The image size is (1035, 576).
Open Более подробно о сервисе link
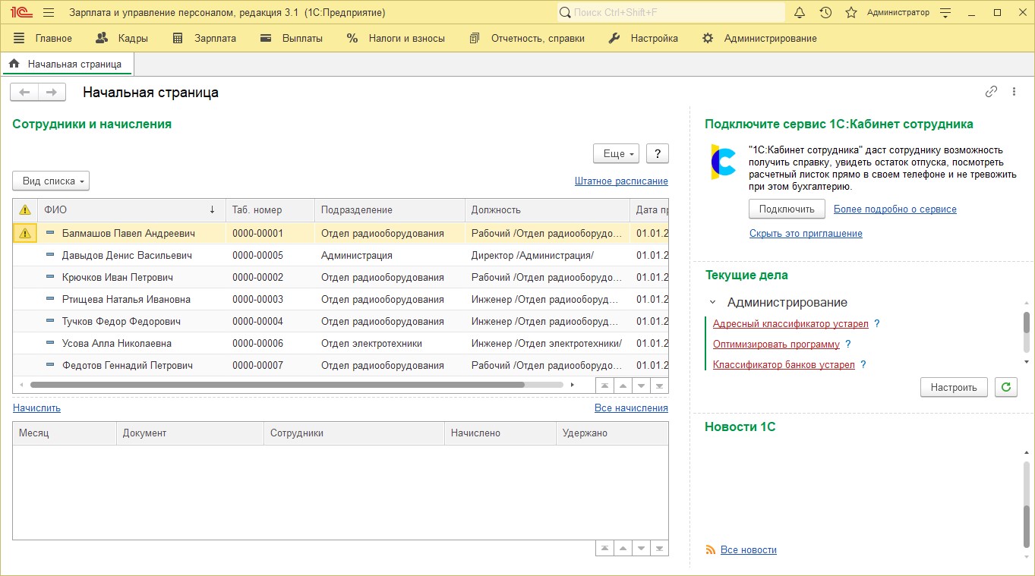tap(895, 209)
